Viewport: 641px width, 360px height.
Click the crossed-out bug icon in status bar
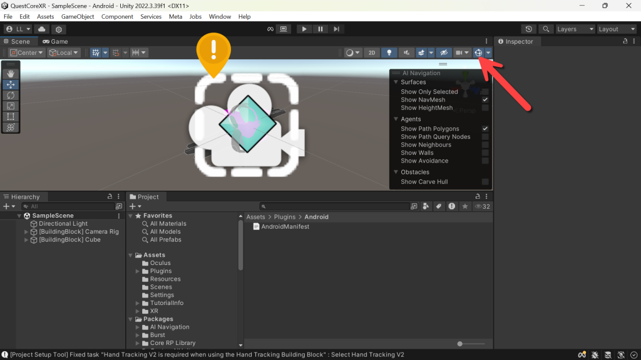(x=595, y=355)
